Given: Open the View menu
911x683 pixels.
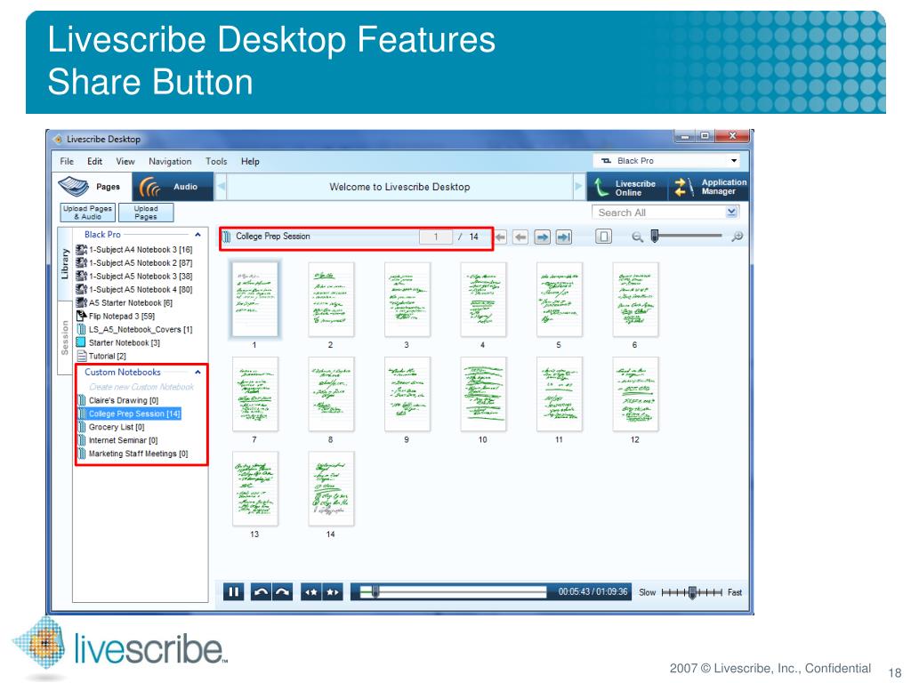Looking at the screenshot, I should 125,162.
